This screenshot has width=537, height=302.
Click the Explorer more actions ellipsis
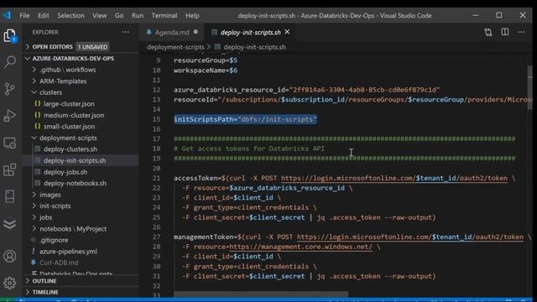(x=125, y=32)
